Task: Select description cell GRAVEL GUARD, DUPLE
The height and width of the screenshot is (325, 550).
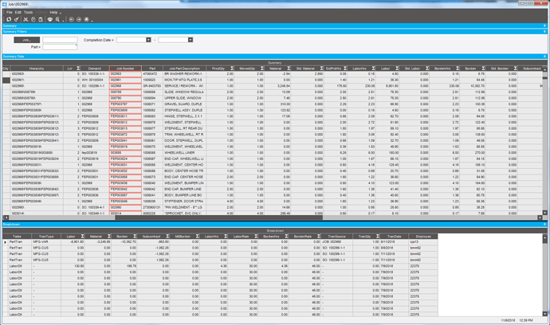Action: point(184,104)
